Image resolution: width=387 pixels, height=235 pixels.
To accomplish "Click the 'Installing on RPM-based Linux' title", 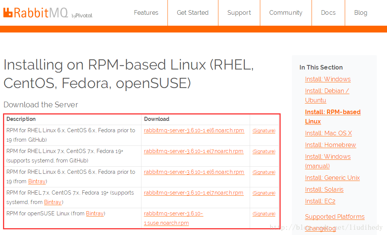I will point(128,74).
